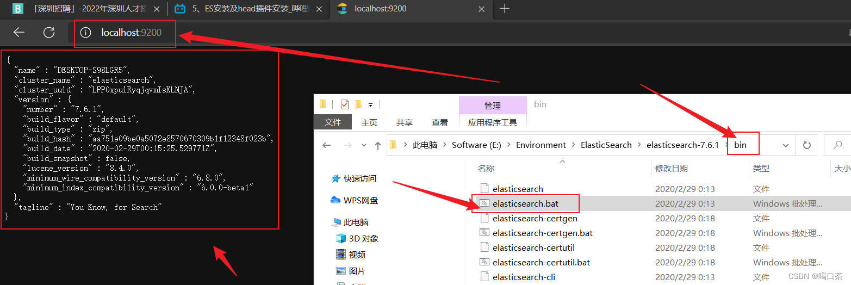Viewport: 851px width, 285px height.
Task: Open the 应用程序工具 ribbon tab
Action: (x=493, y=122)
